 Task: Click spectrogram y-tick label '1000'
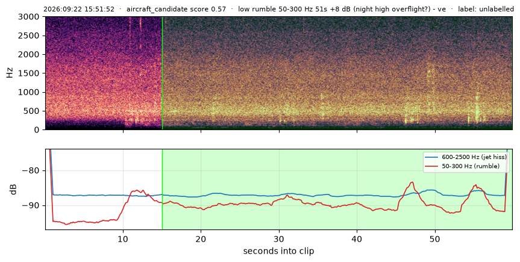tap(31, 92)
